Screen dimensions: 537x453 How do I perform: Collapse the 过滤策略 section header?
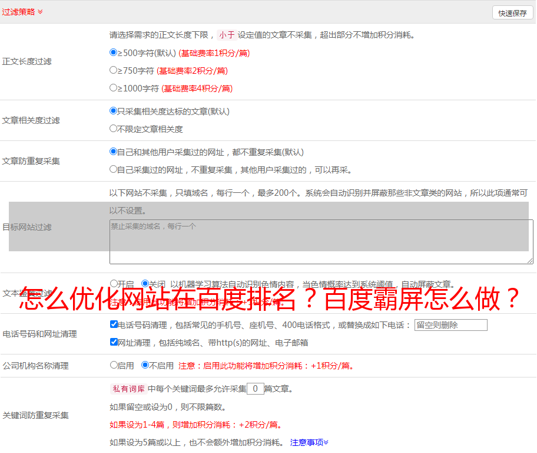pos(22,12)
